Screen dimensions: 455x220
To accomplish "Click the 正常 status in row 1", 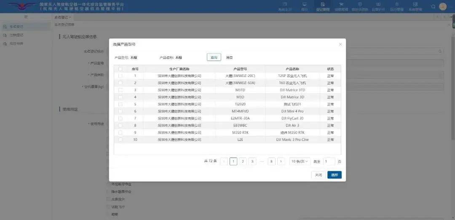I will tap(330, 76).
